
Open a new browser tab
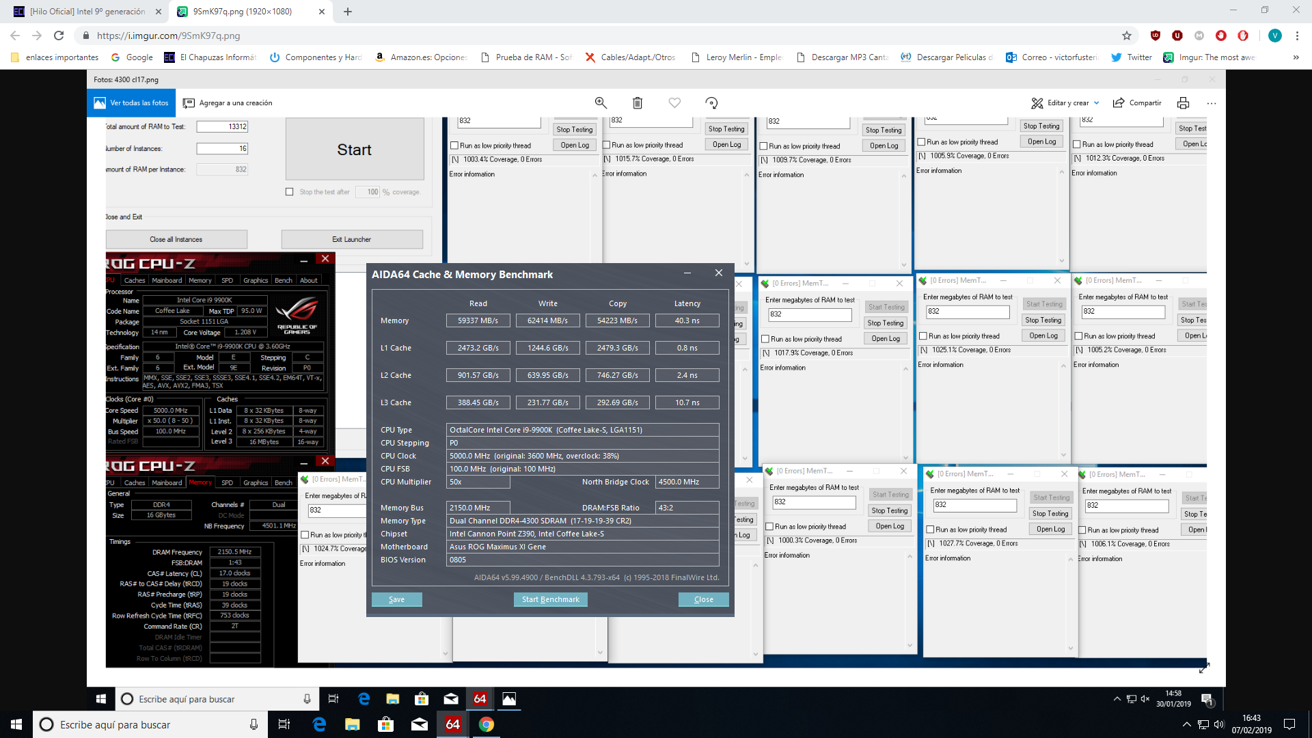point(347,12)
